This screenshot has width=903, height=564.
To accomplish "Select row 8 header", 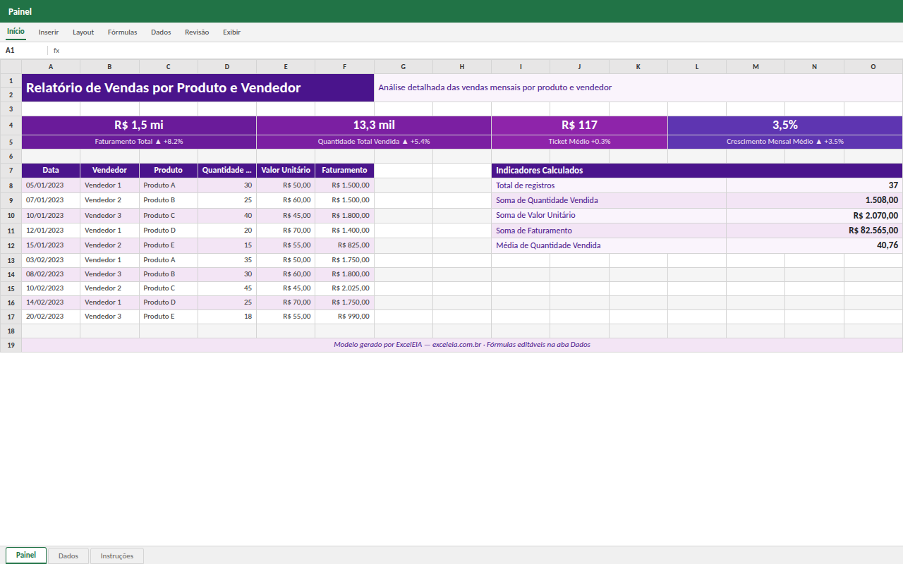I will coord(11,185).
